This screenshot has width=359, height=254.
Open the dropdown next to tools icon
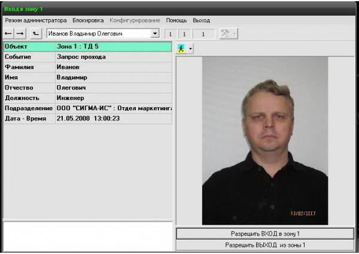[235, 34]
